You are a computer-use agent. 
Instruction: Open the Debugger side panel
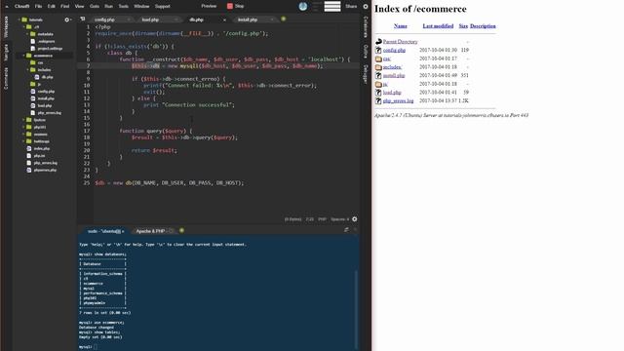pos(366,74)
